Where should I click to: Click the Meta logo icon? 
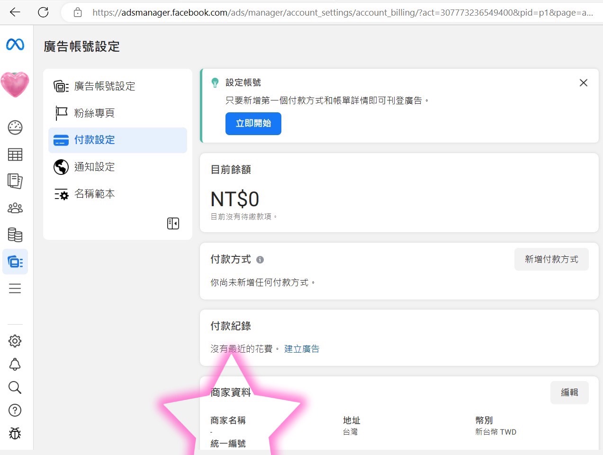15,45
